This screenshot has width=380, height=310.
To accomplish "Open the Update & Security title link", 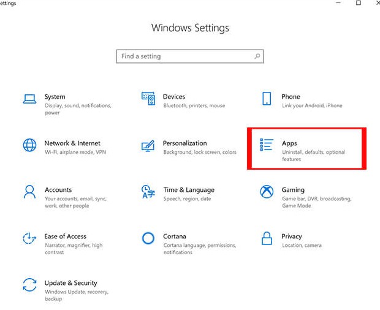I will tap(70, 283).
